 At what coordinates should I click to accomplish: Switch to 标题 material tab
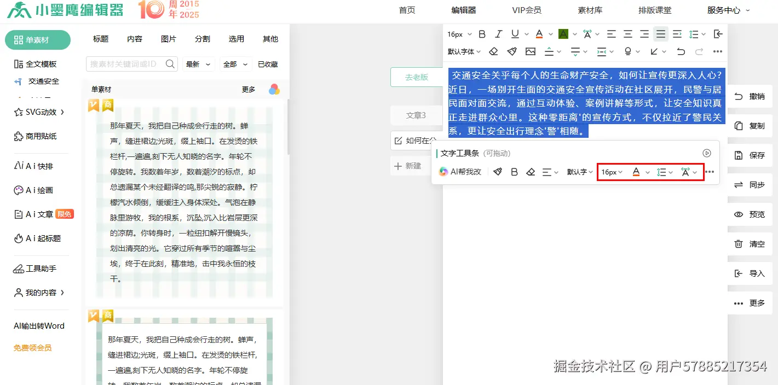pyautogui.click(x=101, y=39)
